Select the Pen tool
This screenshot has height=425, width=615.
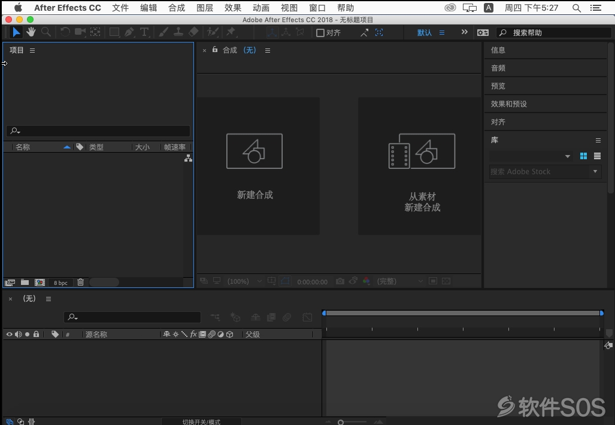coord(129,32)
